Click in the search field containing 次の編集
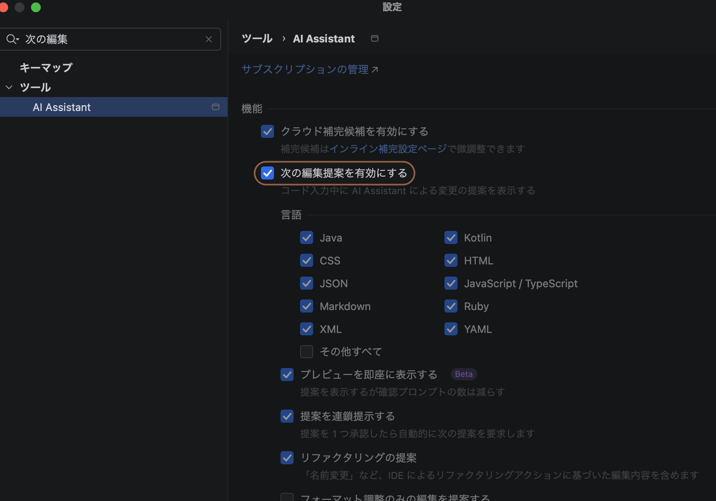The height and width of the screenshot is (501, 716). pyautogui.click(x=114, y=39)
